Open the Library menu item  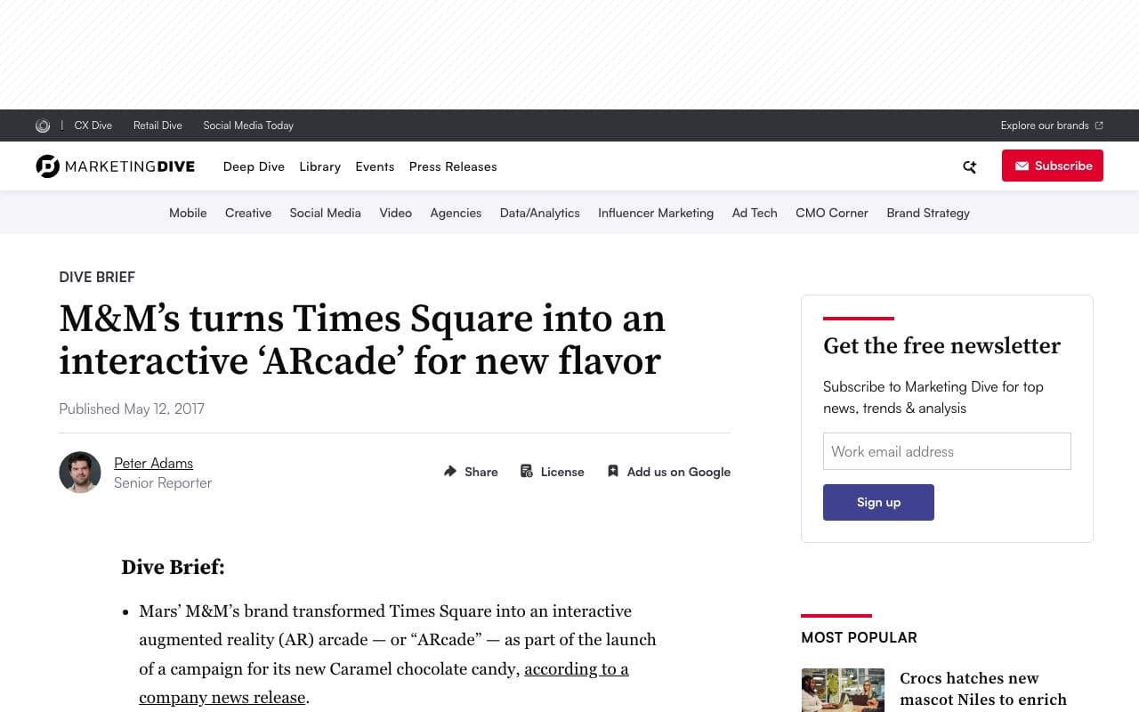tap(320, 166)
